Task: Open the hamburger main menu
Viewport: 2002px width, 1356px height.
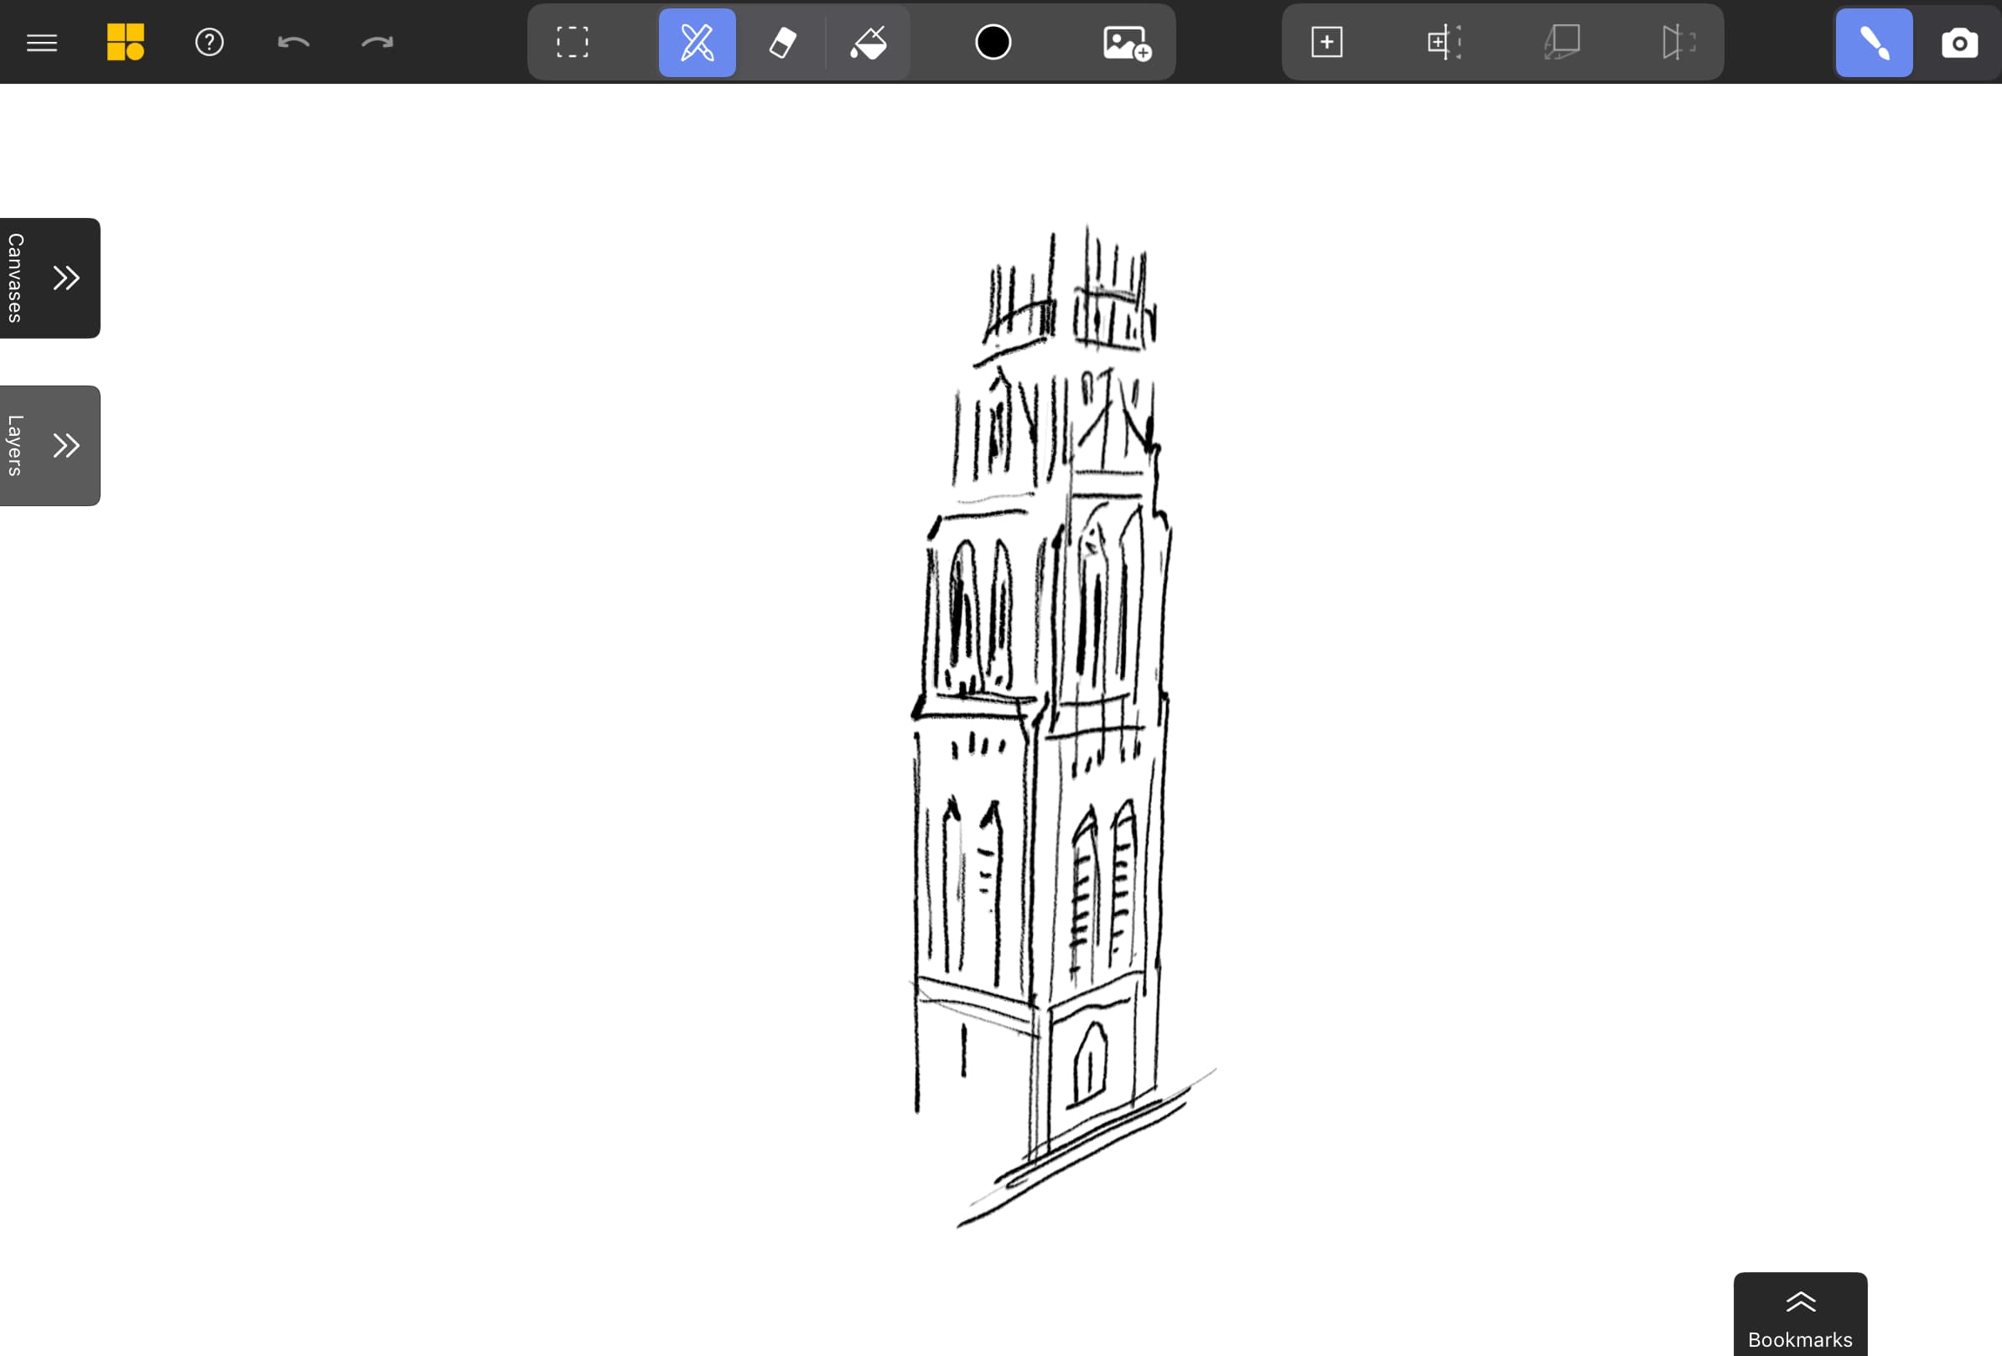Action: click(x=41, y=42)
